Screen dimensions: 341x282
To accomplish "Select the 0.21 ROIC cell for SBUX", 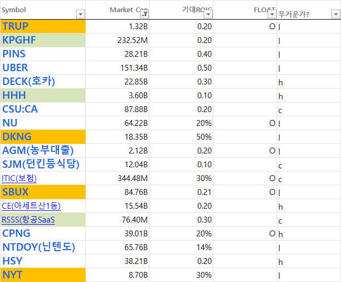I will pyautogui.click(x=181, y=192).
